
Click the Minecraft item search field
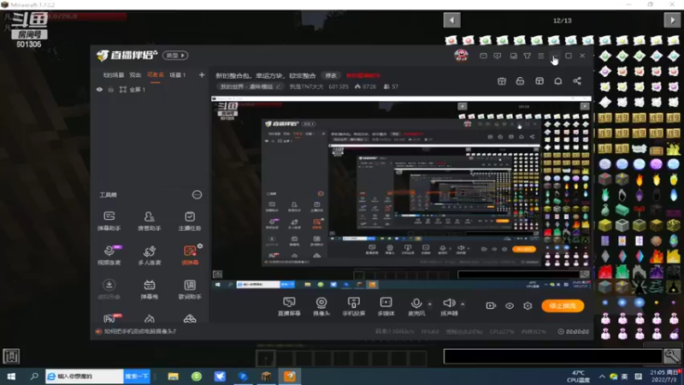coord(553,356)
